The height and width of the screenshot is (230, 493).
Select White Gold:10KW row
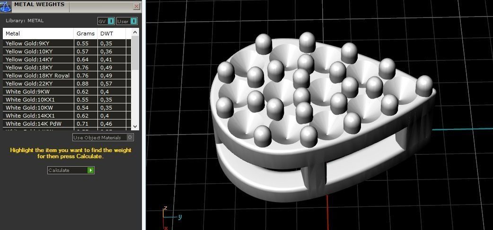pos(67,108)
